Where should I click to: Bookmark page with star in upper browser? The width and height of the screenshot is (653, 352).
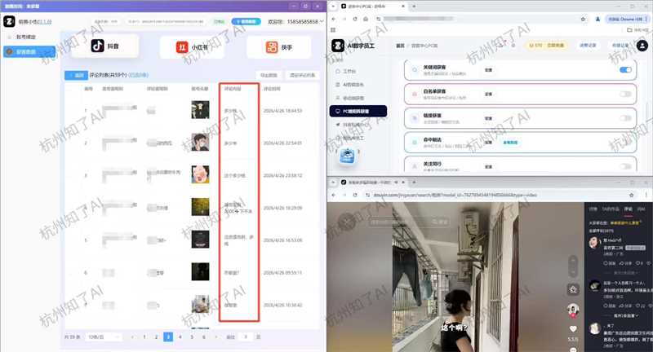pyautogui.click(x=583, y=19)
